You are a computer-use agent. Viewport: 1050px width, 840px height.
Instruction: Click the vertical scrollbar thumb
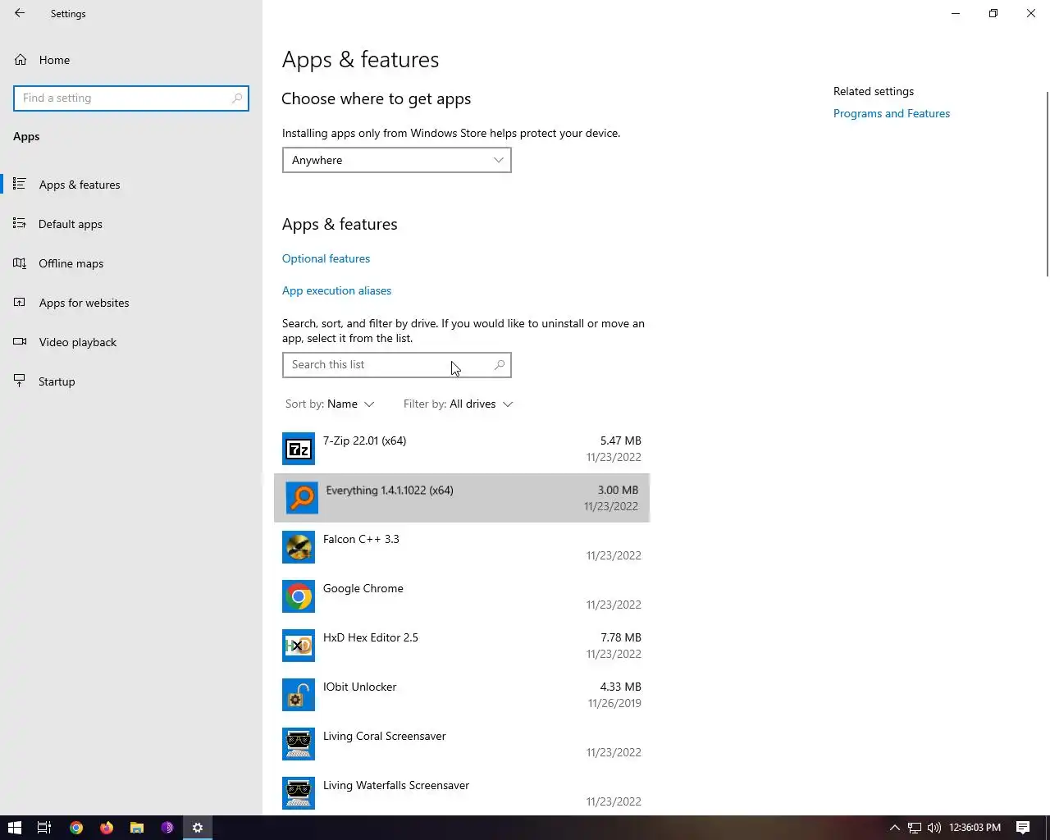pyautogui.click(x=1047, y=184)
